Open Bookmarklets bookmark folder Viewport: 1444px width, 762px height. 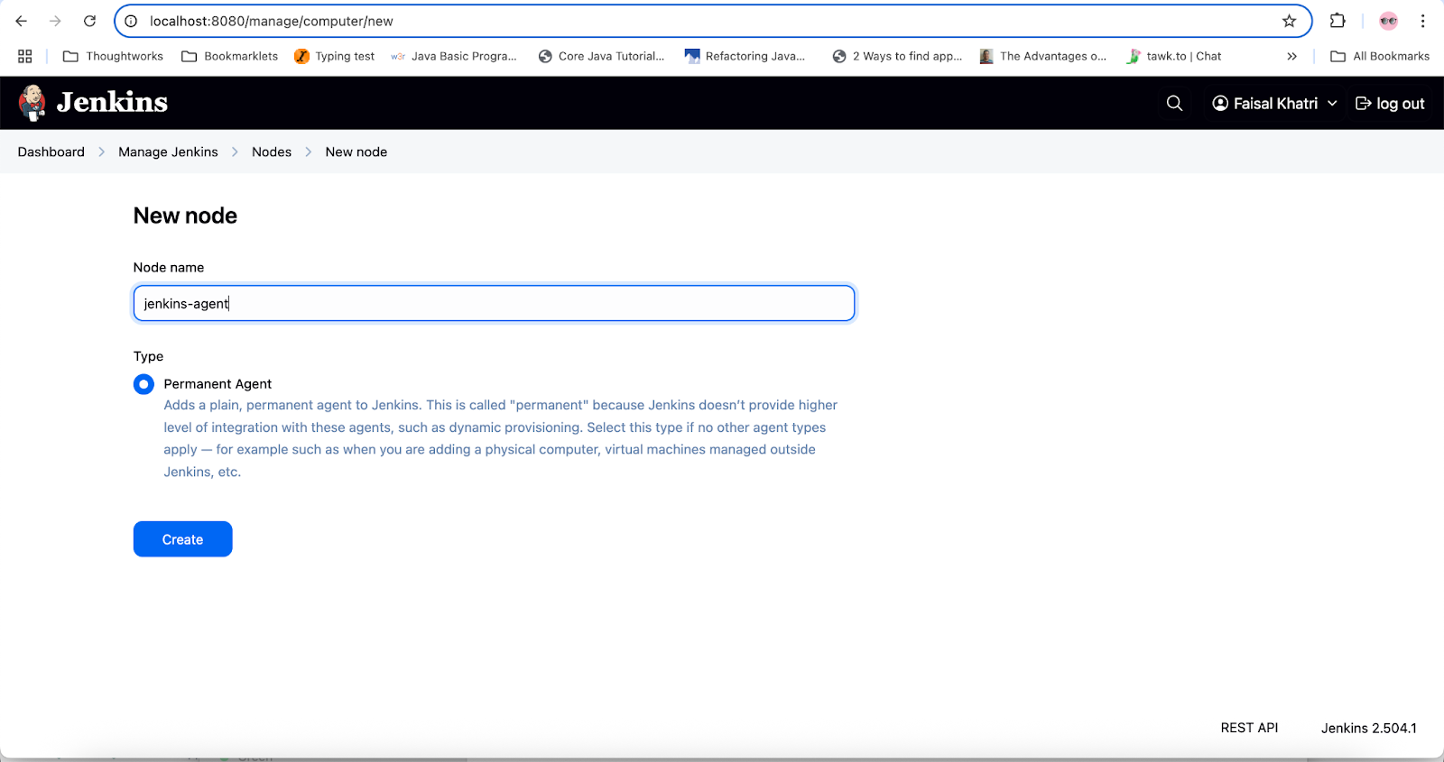click(x=230, y=56)
